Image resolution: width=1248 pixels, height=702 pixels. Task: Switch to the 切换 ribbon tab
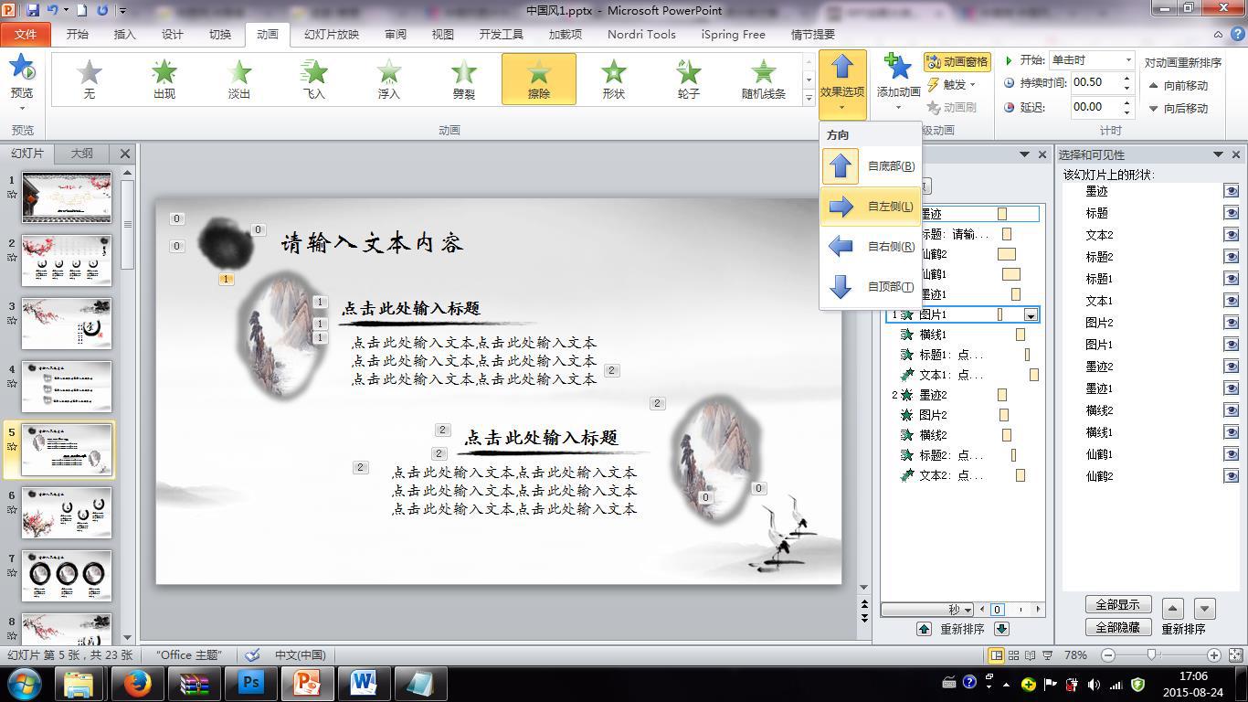click(220, 34)
